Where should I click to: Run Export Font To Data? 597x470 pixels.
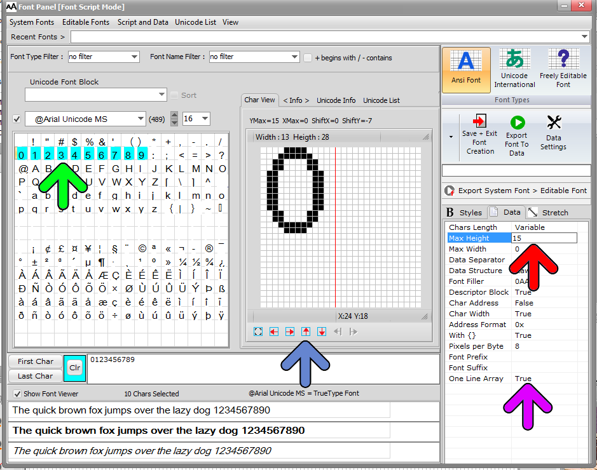pos(517,136)
